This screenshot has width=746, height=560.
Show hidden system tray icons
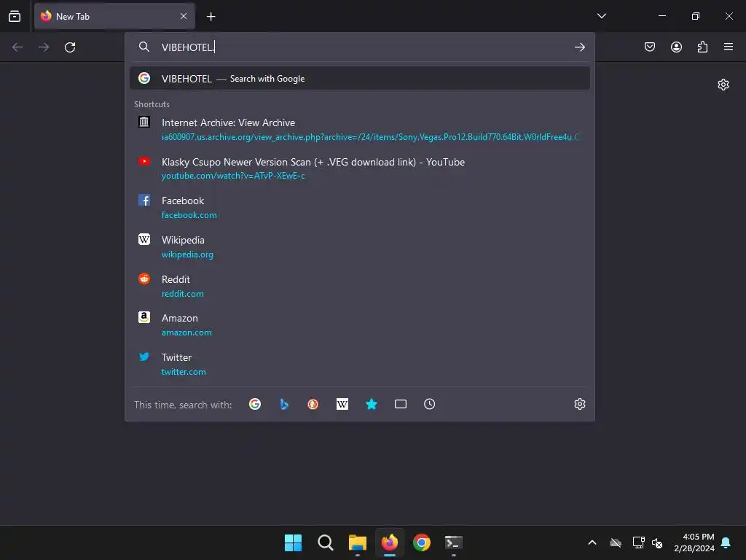[x=592, y=542]
